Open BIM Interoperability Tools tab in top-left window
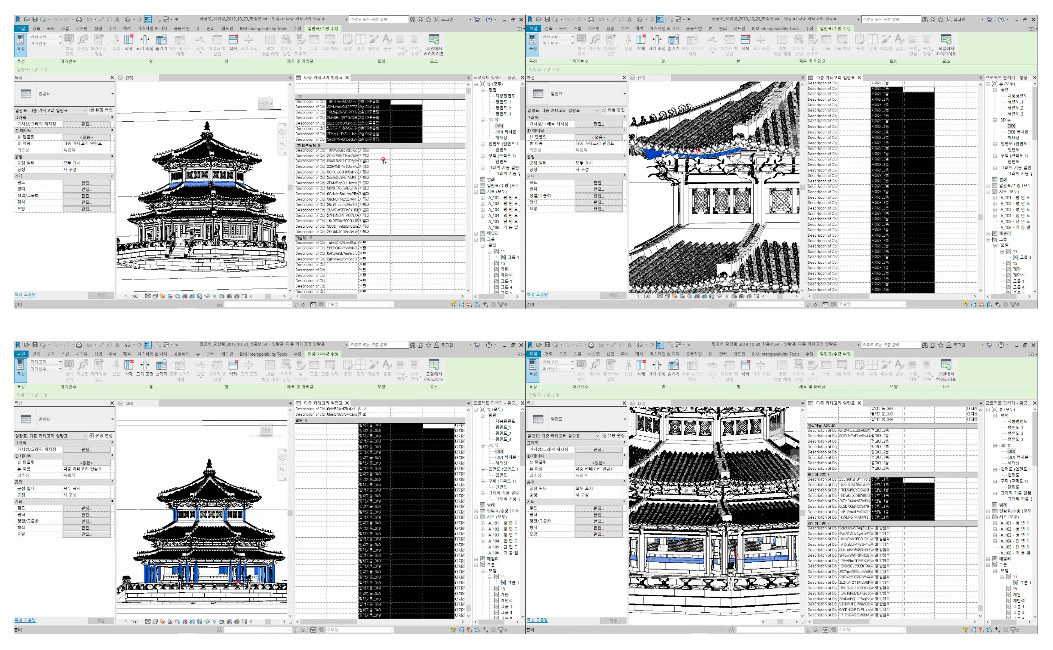This screenshot has height=650, width=1053. click(x=263, y=29)
